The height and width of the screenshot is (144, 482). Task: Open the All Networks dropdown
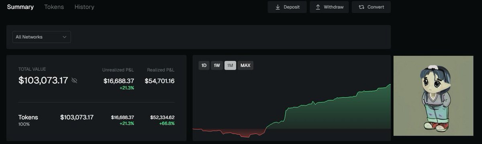pos(42,37)
